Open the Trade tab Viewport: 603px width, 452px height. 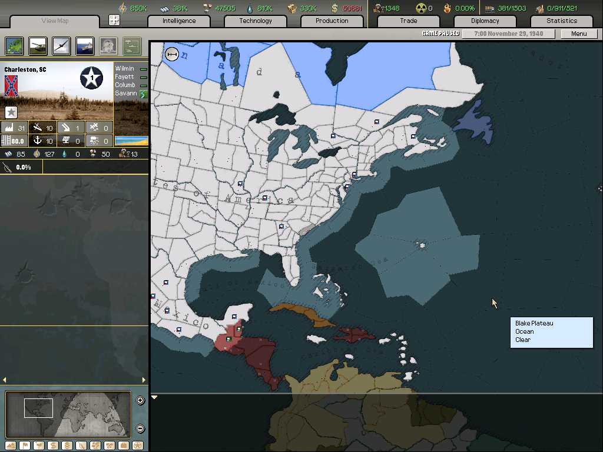point(409,21)
